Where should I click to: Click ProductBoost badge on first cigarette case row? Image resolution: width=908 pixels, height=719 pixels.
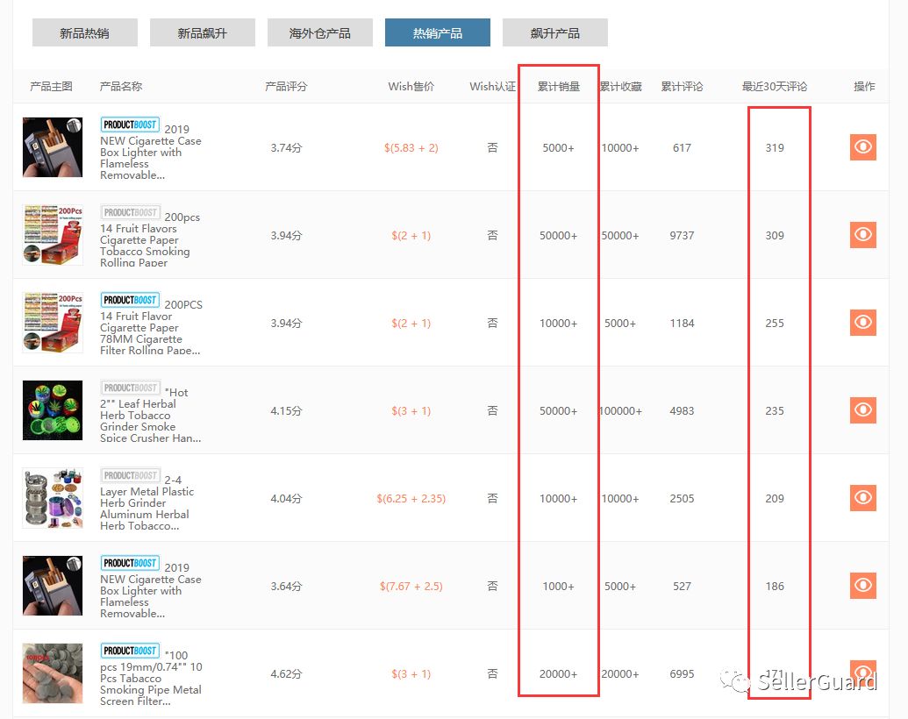[x=131, y=125]
